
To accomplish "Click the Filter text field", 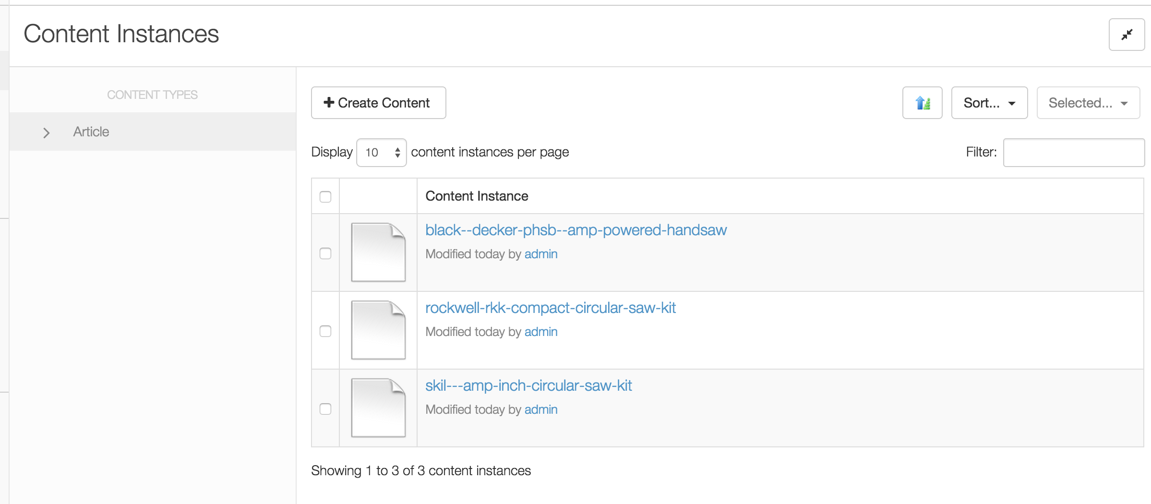I will [1073, 153].
